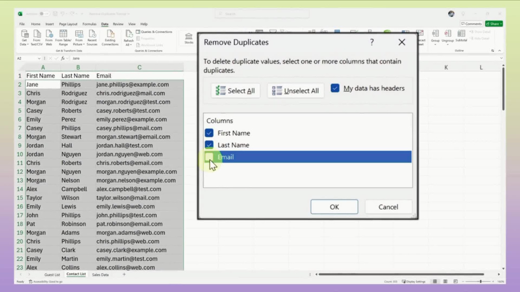Open Comments pane button

point(471,24)
